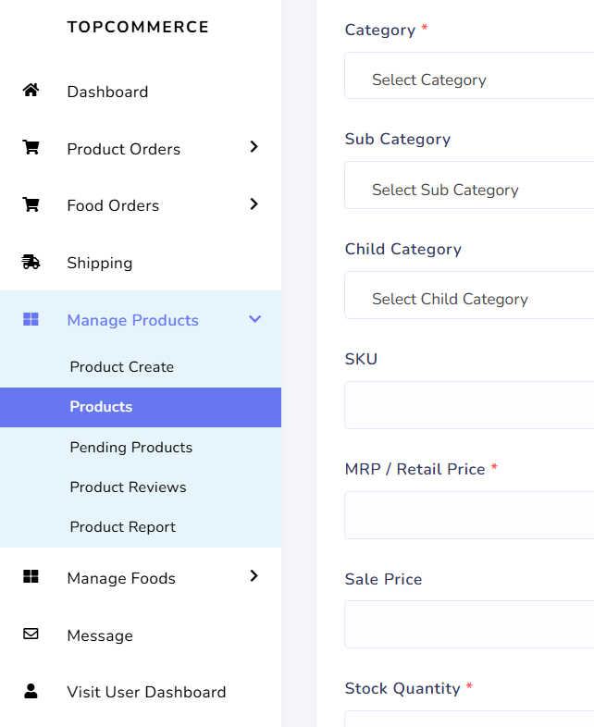Image resolution: width=594 pixels, height=727 pixels.
Task: Click the Manage Foods grid icon
Action: point(31,577)
